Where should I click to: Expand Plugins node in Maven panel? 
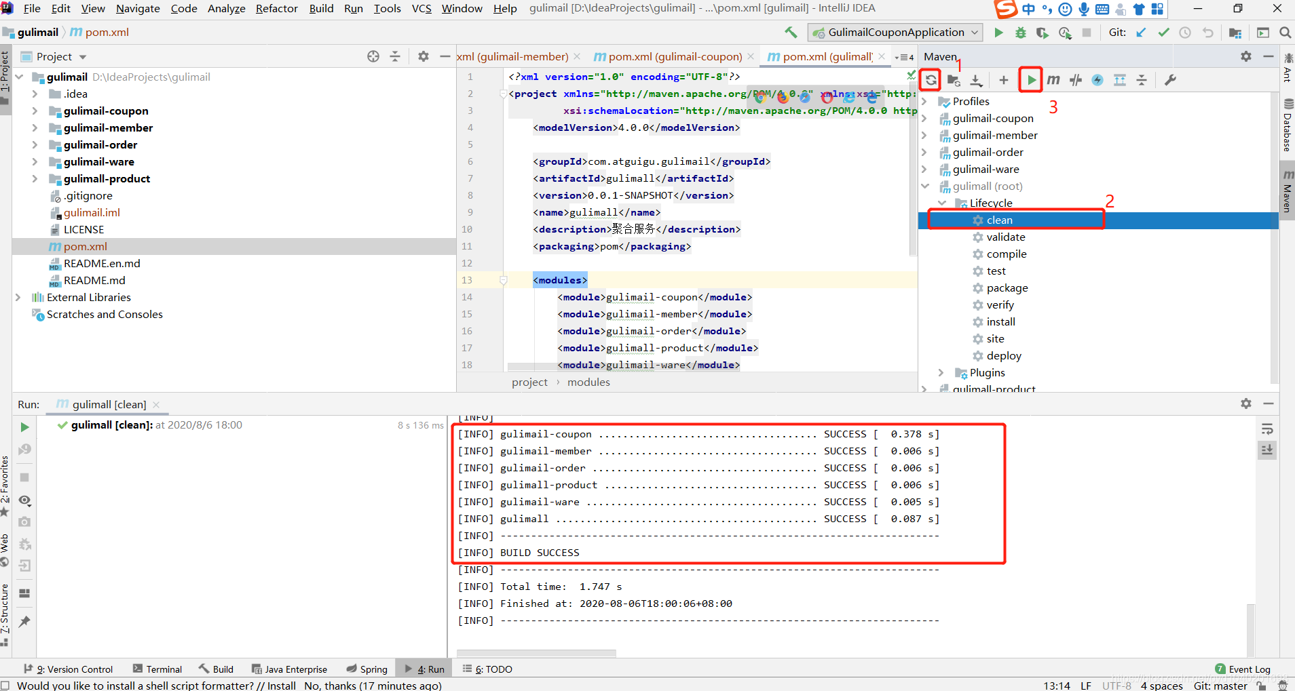942,372
